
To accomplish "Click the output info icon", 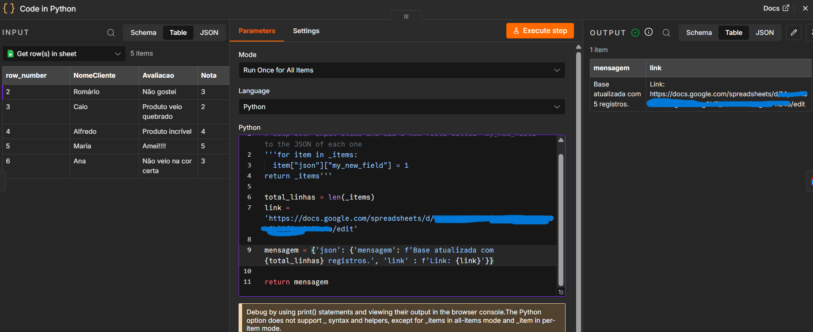I will pyautogui.click(x=649, y=32).
